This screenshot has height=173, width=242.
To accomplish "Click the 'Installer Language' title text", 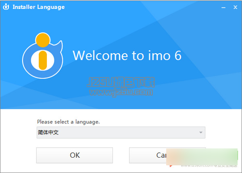I will [x=39, y=7].
